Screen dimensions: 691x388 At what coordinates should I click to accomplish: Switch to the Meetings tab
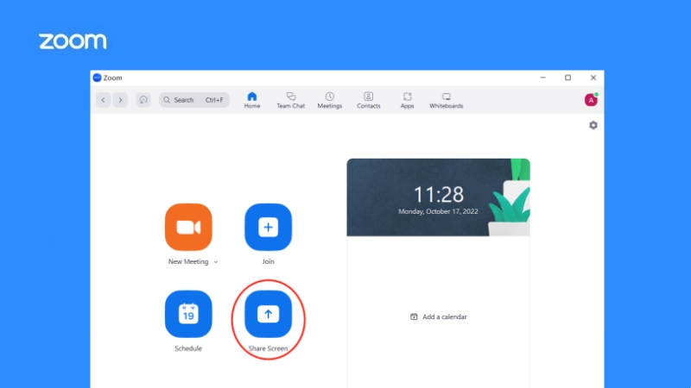330,100
